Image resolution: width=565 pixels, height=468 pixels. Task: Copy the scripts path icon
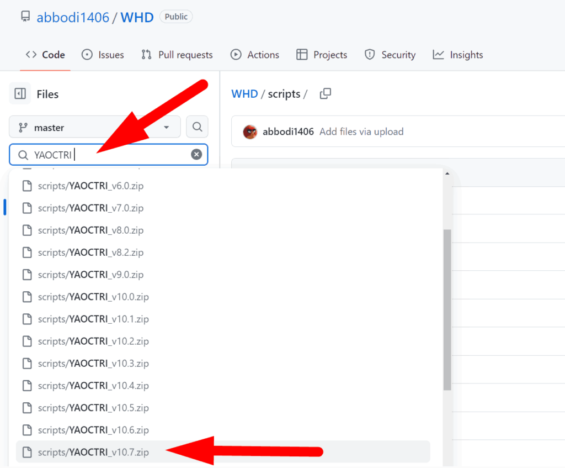(x=325, y=94)
